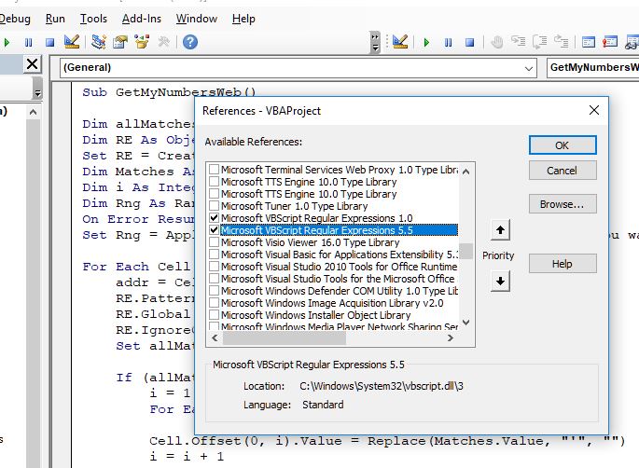
Task: Click the Toolbox hammer-and-wrench icon
Action: pyautogui.click(x=163, y=42)
